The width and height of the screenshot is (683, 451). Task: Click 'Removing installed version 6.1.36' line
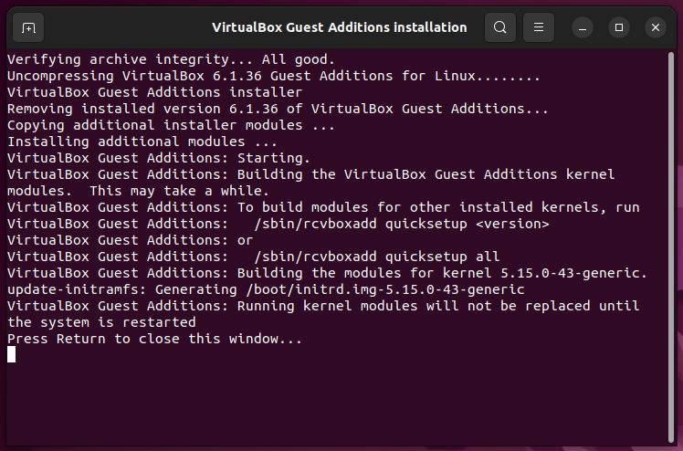pos(278,109)
